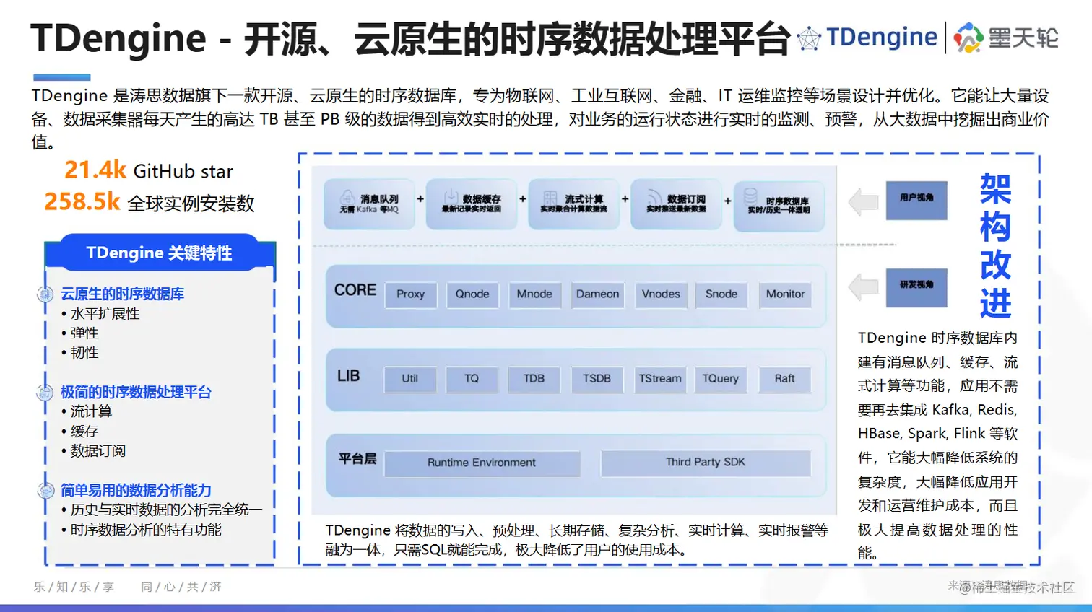This screenshot has height=612, width=1092.
Task: Select the 时序数据库 feature card
Action: 779,206
